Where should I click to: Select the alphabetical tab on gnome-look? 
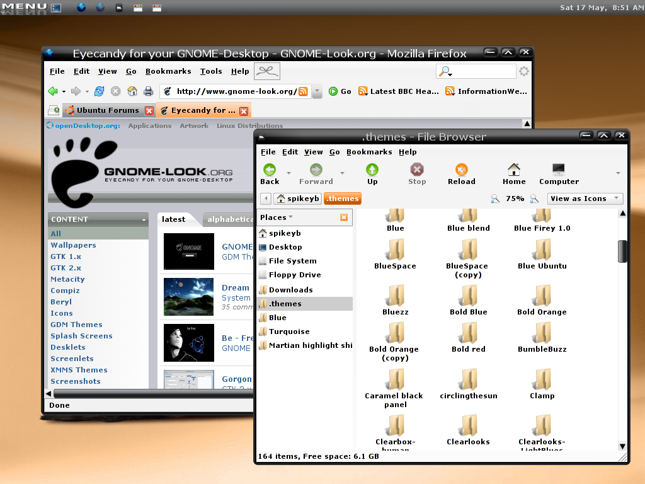click(x=229, y=219)
